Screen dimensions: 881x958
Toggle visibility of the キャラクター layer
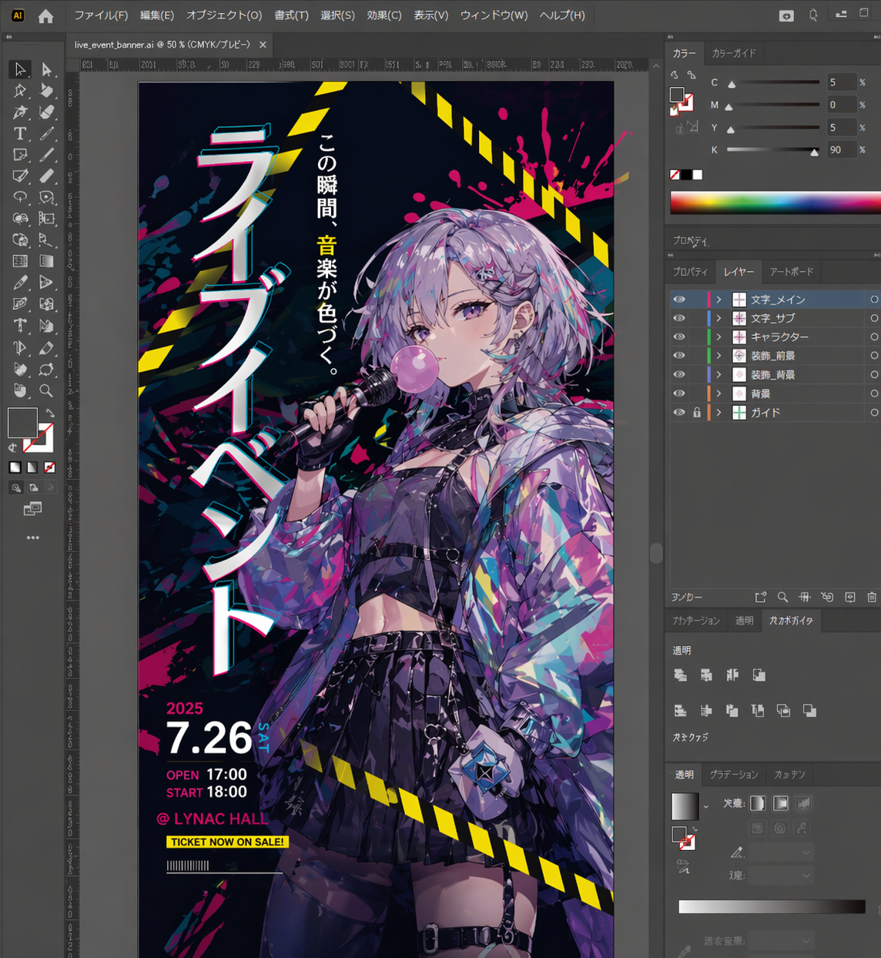coord(678,337)
